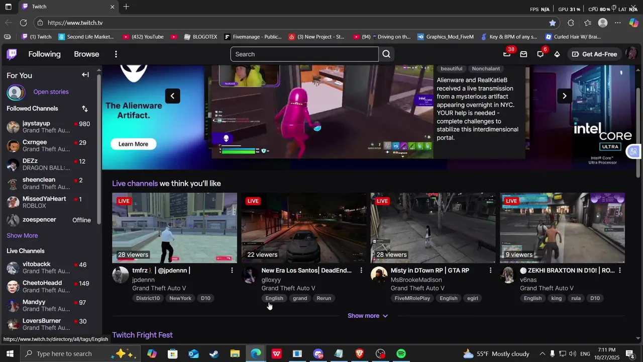Focus the Twitch search field
This screenshot has height=362, width=643.
(304, 54)
